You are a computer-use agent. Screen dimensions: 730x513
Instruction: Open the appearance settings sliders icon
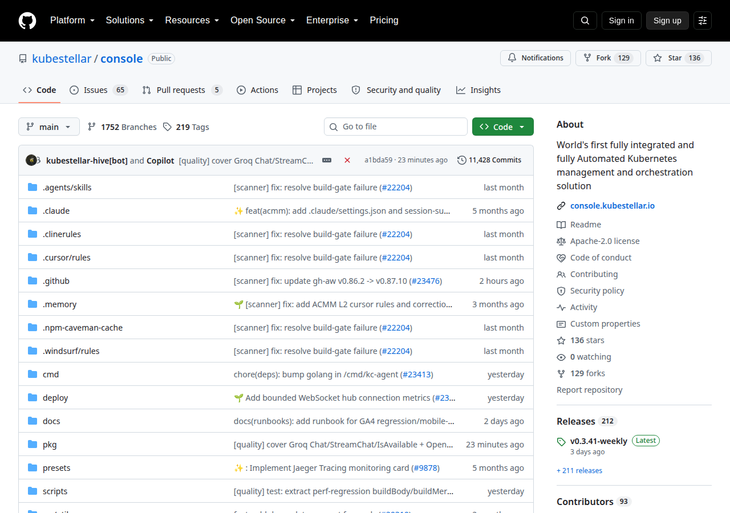tap(703, 21)
